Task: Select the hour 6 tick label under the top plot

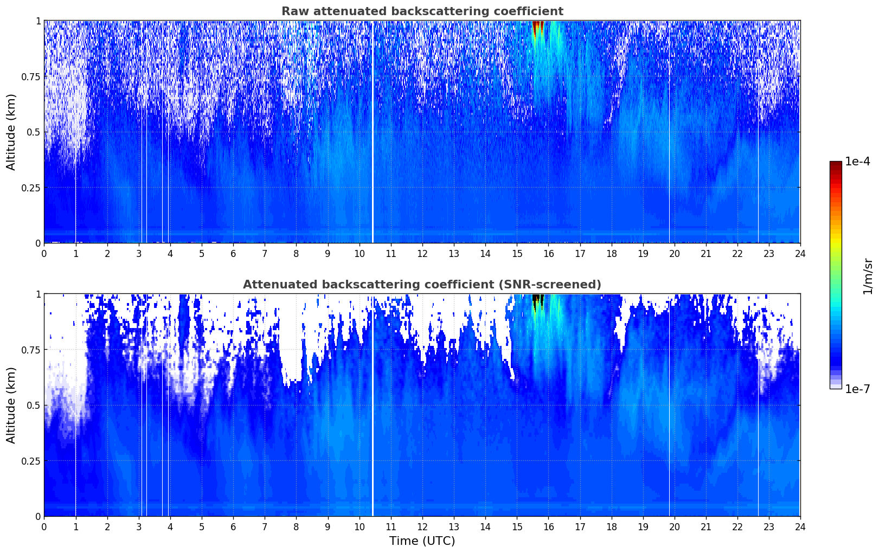Action: [233, 253]
